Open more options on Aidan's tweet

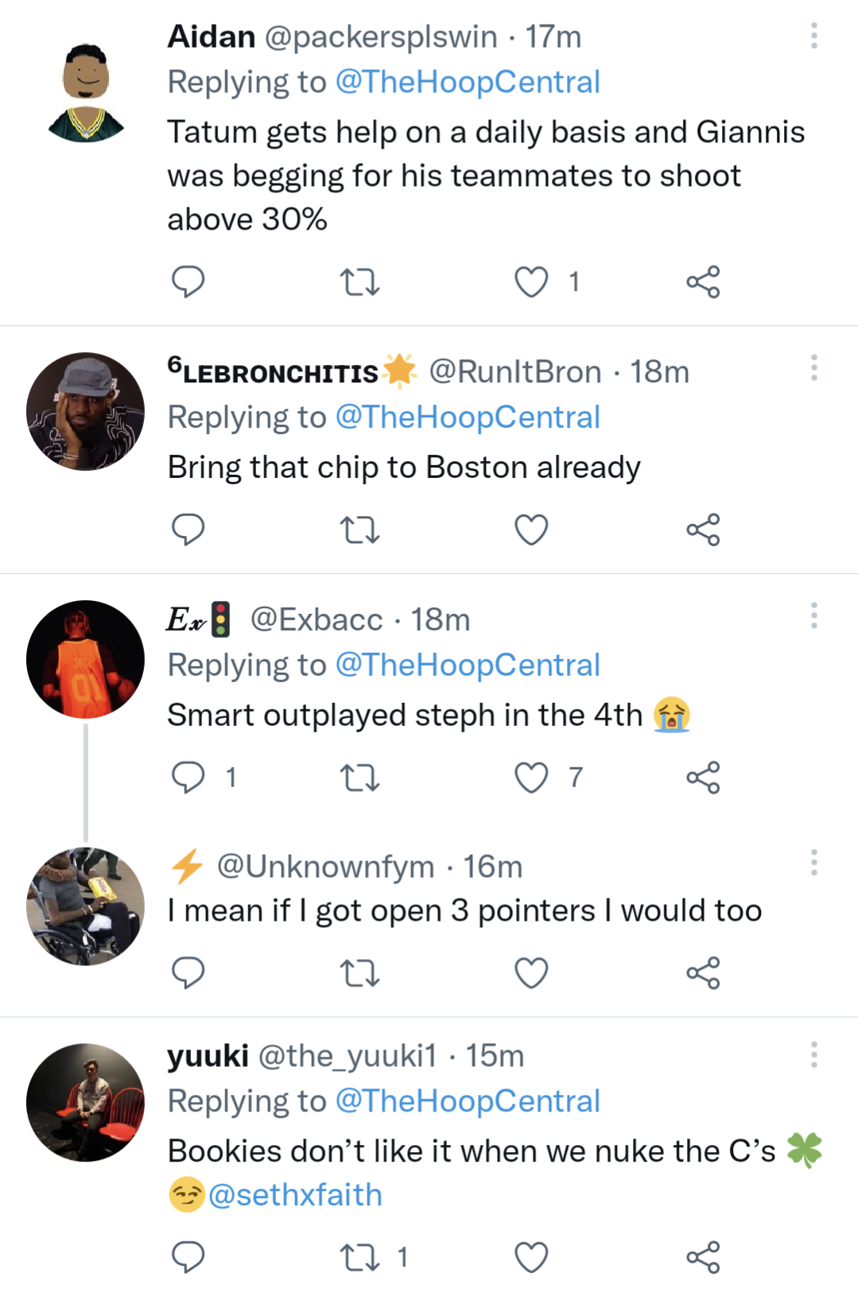click(x=813, y=36)
